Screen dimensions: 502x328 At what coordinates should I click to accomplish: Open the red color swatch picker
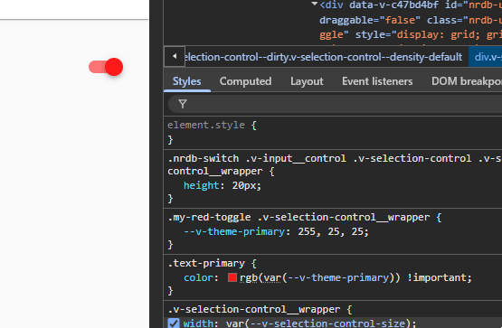coord(232,277)
